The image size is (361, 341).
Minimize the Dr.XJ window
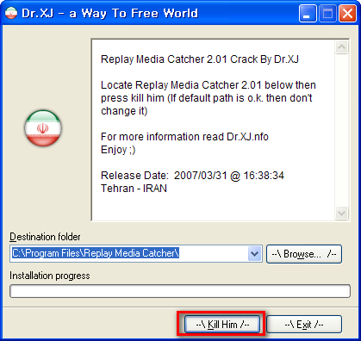(308, 14)
